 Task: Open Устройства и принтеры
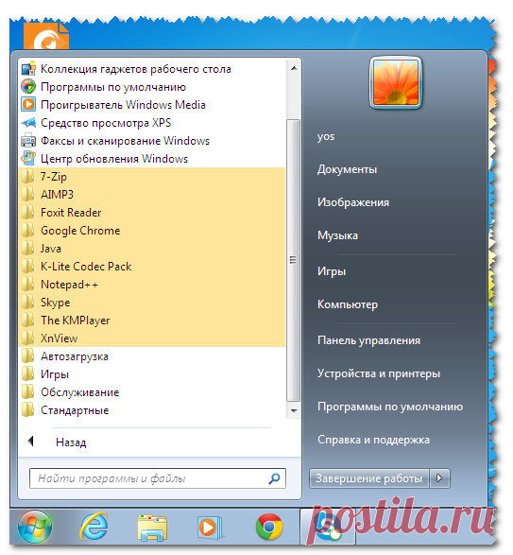pyautogui.click(x=379, y=373)
